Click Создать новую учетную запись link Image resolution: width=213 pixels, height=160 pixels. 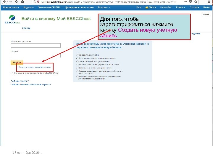click(35, 67)
